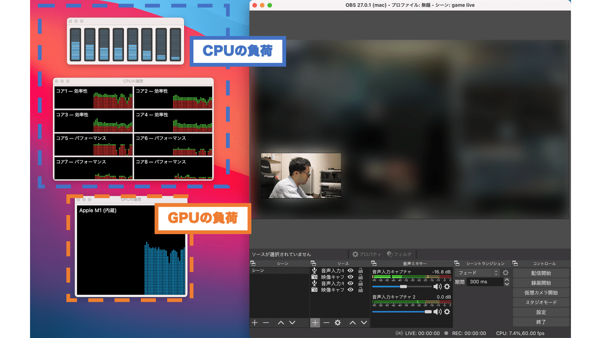Lock the top 音声入力キャプチャ source
This screenshot has width=601, height=338.
(x=362, y=270)
